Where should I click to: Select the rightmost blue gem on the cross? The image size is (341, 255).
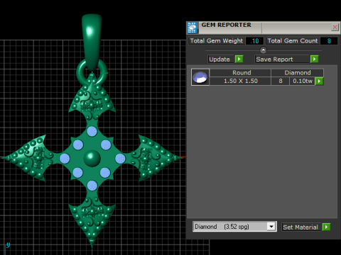tap(120, 159)
